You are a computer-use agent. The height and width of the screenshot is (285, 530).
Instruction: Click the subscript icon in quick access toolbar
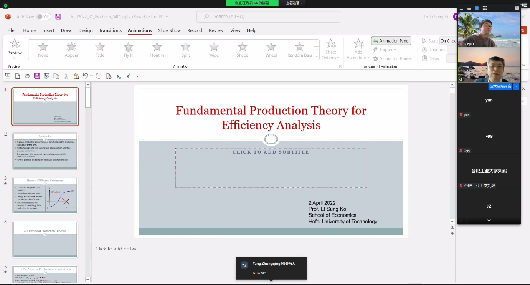(x=119, y=76)
